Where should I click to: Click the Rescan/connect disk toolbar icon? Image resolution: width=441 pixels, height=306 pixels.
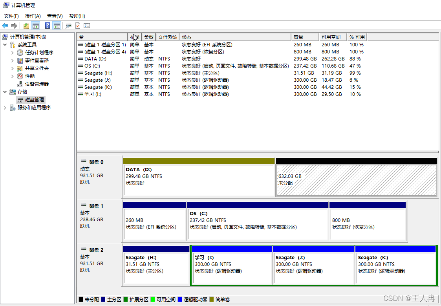69,26
